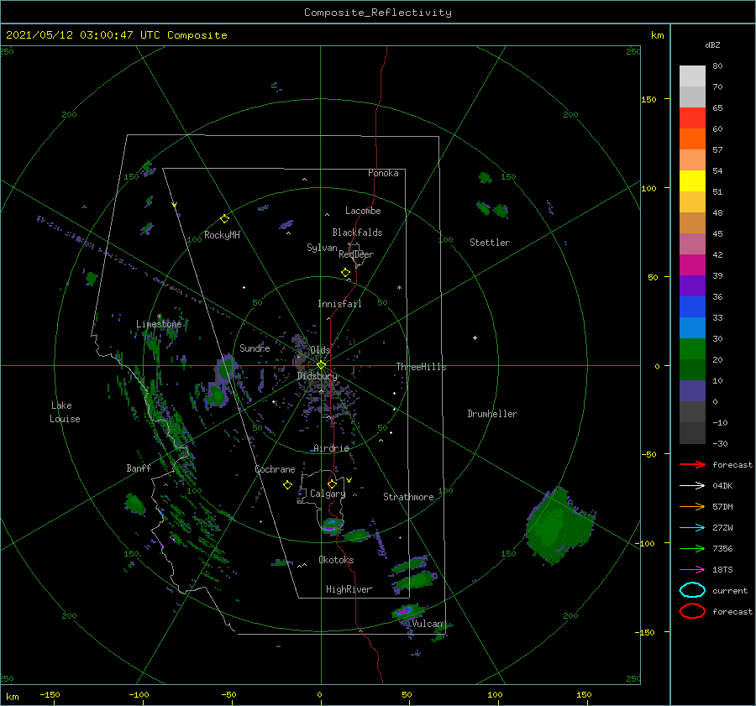The image size is (756, 706).
Task: Click the yellow diamond marker near RockyMH
Action: point(224,219)
